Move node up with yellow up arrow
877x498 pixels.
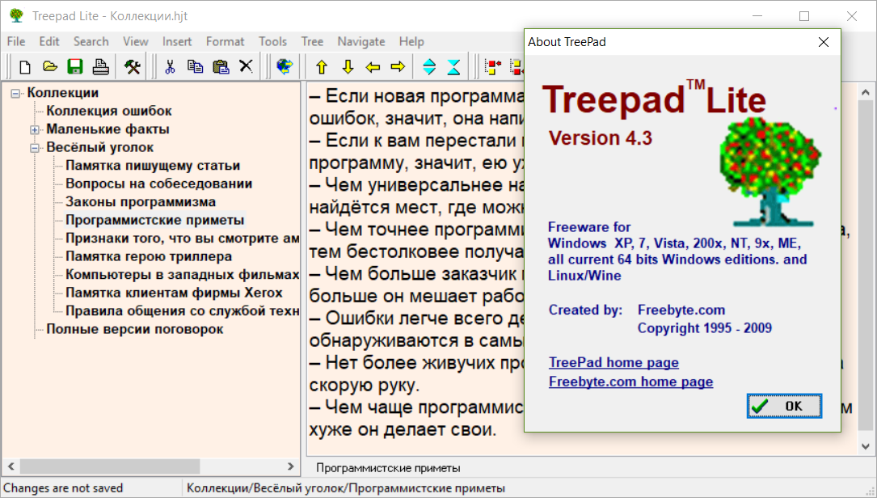pos(322,67)
